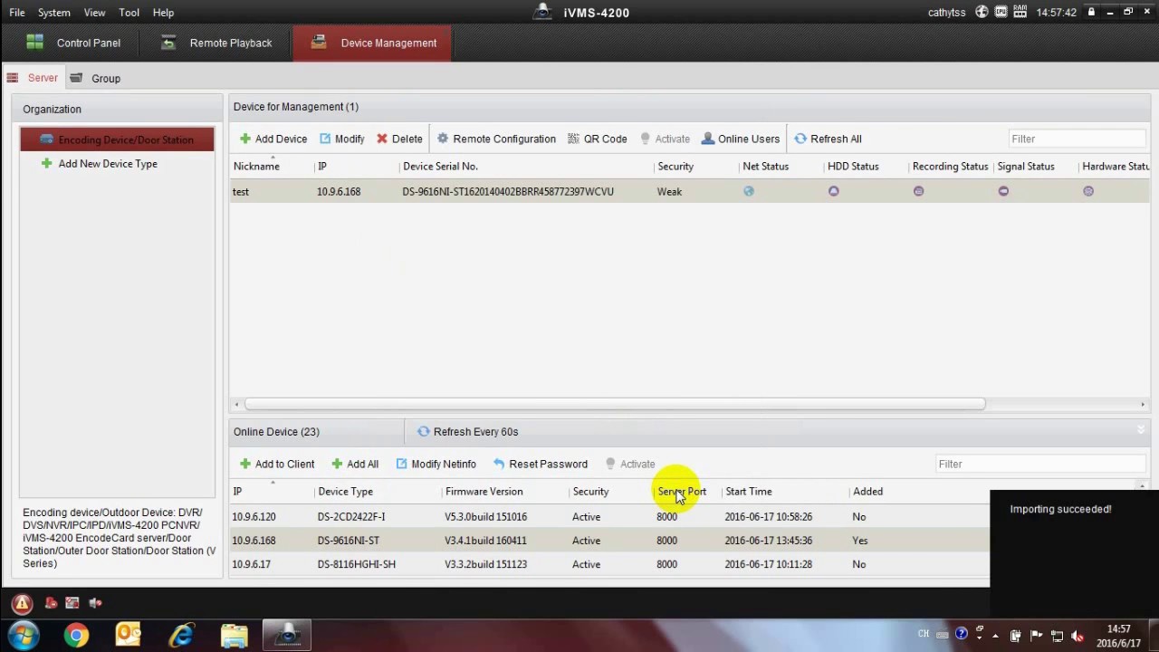Click the Delete device button

tap(399, 139)
